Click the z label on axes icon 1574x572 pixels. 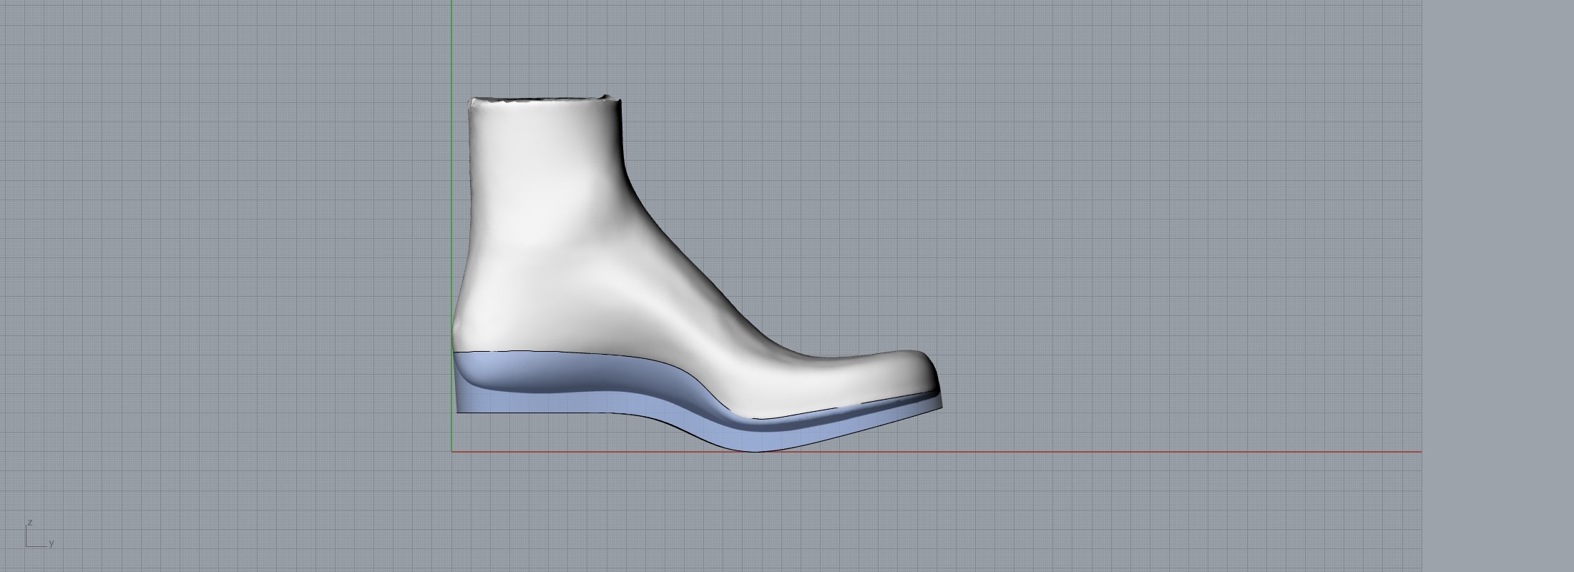[x=30, y=523]
